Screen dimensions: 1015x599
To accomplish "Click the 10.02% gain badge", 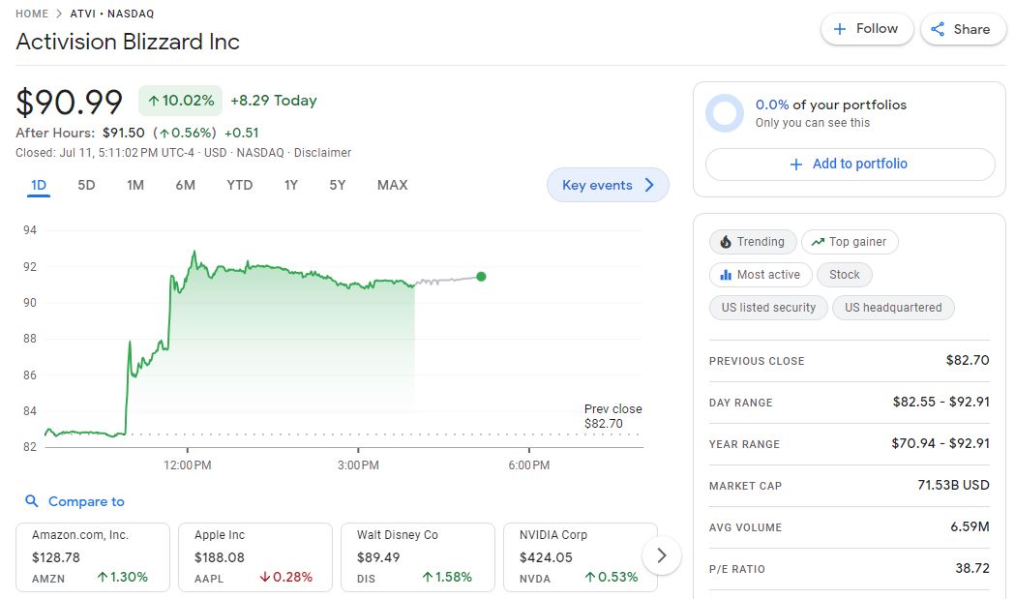I will coord(181,101).
